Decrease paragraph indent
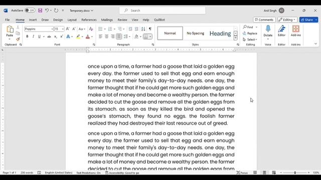The height and width of the screenshot is (180, 321). (x=130, y=29)
